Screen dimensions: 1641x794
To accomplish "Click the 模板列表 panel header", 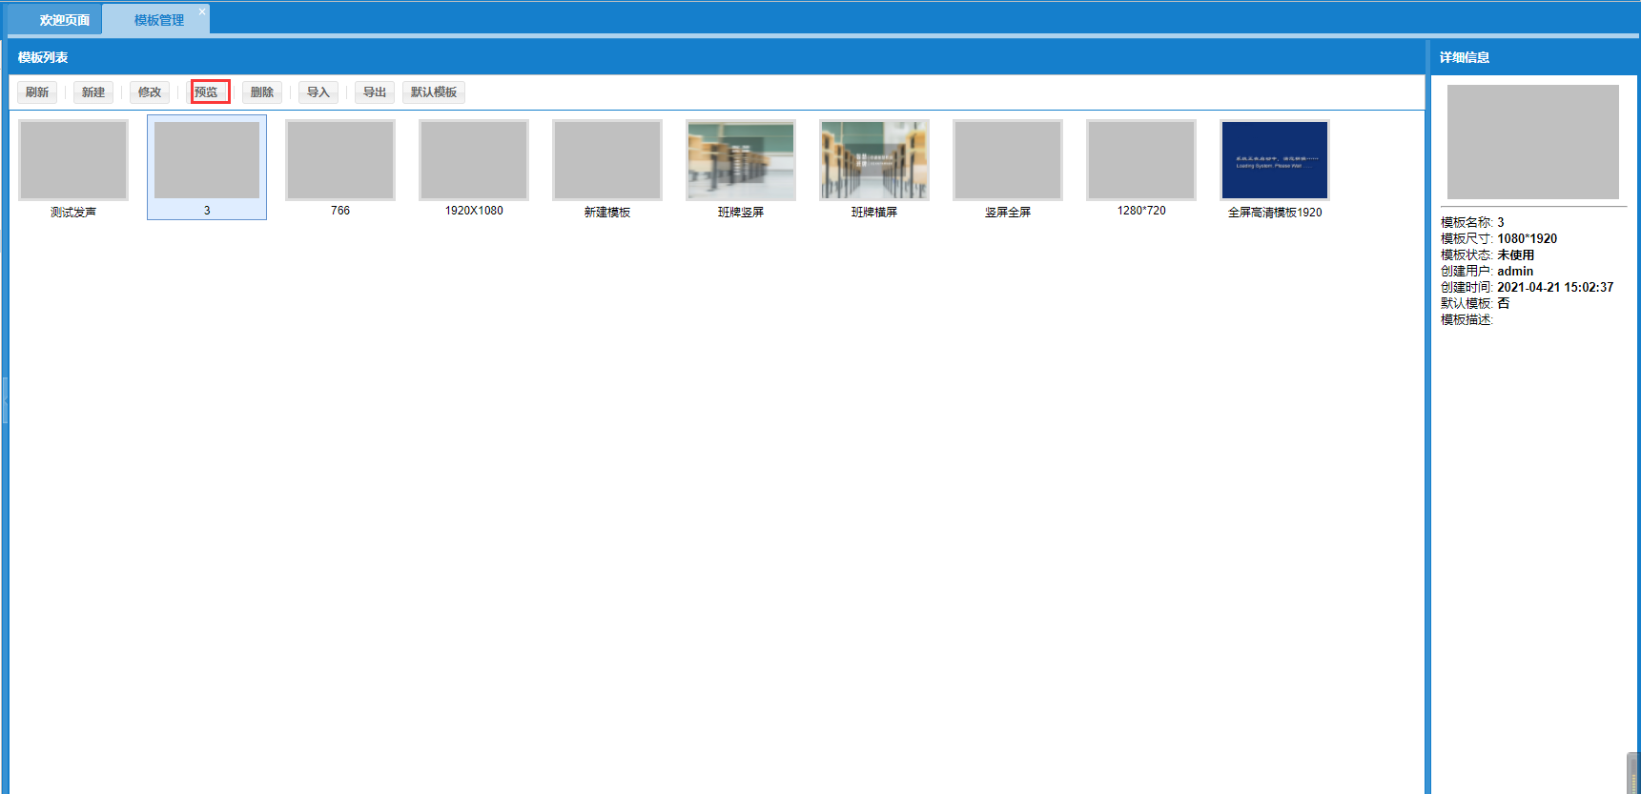I will pos(716,57).
